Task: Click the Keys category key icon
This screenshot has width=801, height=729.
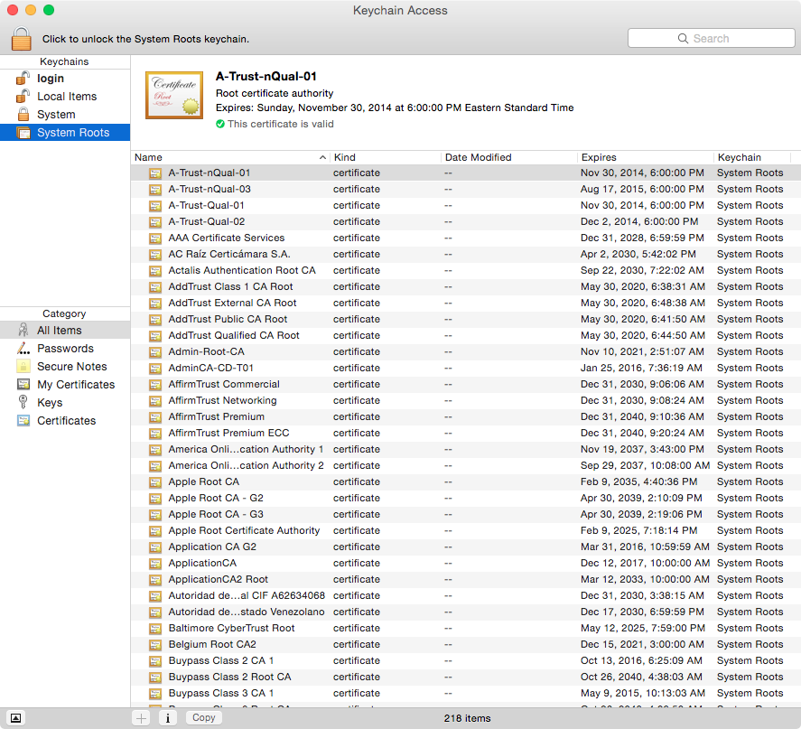Action: 23,402
